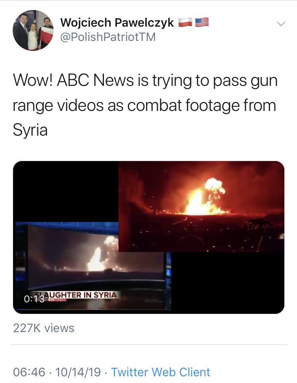This screenshot has width=297, height=383.
Task: Click the 0:13 video duration badge
Action: point(34,299)
